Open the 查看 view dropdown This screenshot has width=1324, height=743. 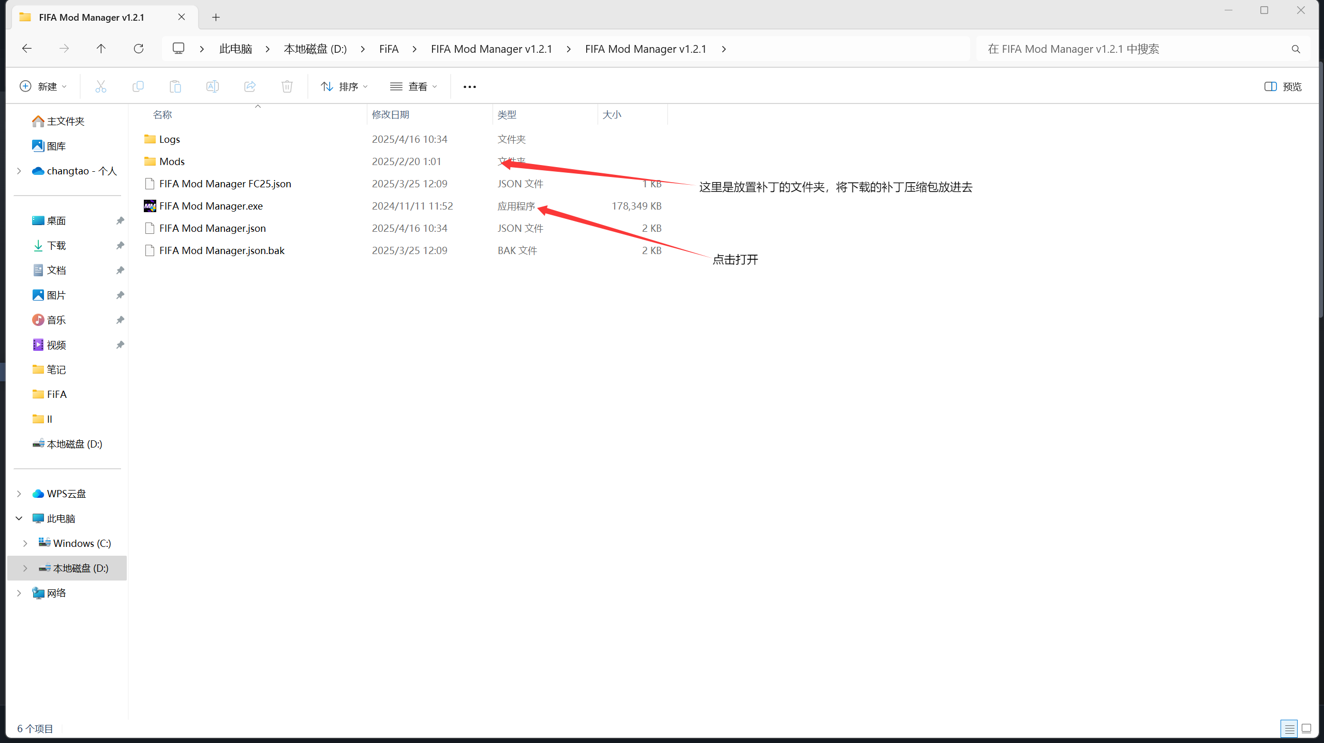413,86
